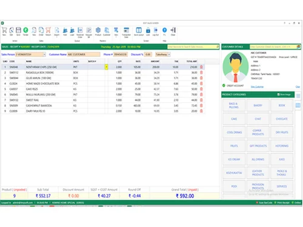Select the BAGS & PILLOWS category

click(234, 105)
